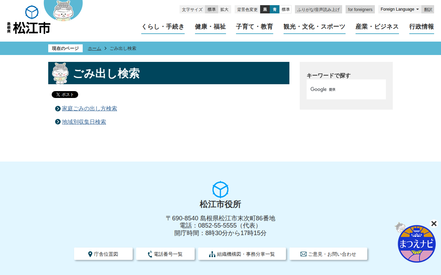The width and height of the screenshot is (441, 275).
Task: Switch background color to 青
Action: [x=275, y=9]
